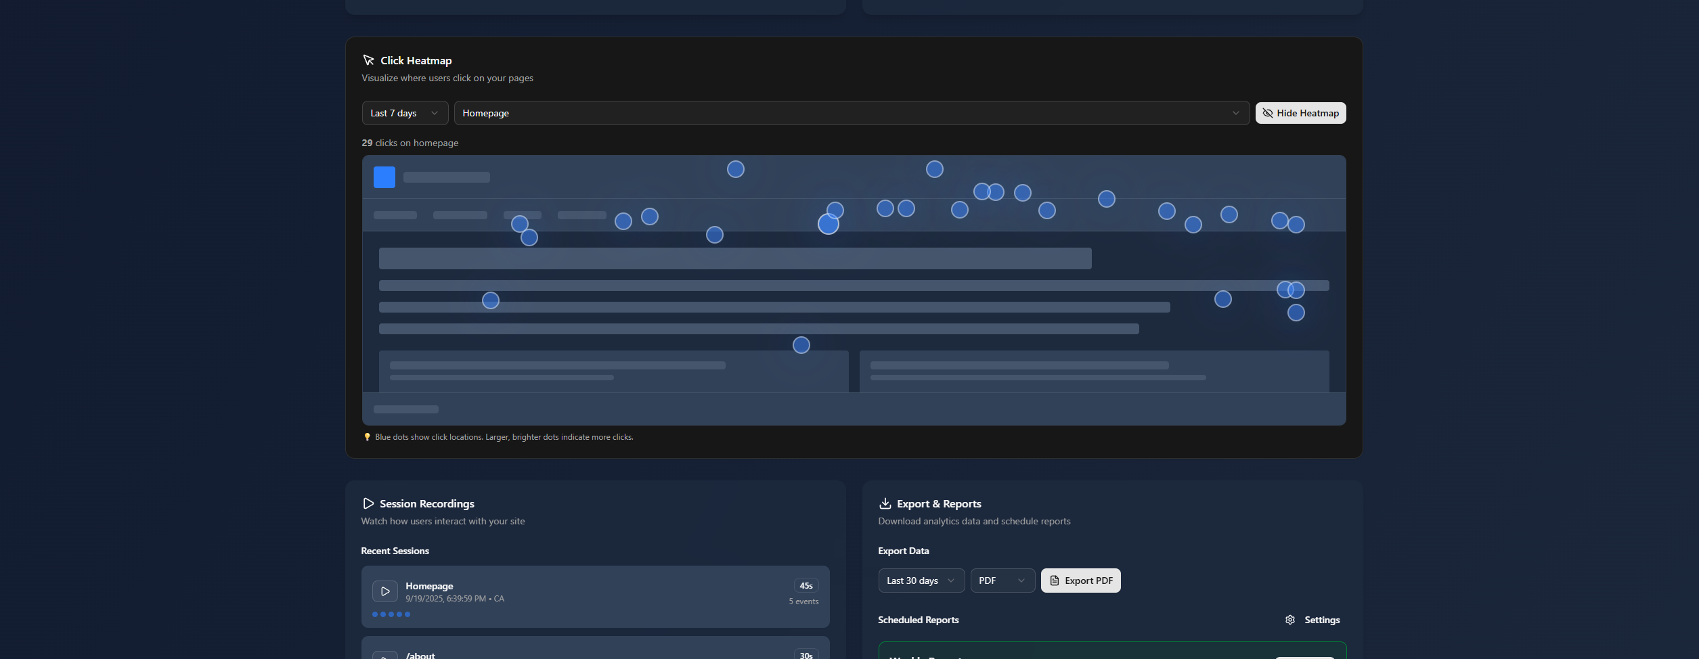Click the "9/19/2025, 6:39:59 PM • CA" timestamp
This screenshot has height=659, width=1699.
[455, 599]
